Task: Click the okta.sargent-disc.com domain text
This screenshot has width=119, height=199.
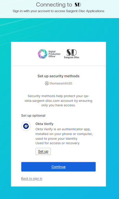Action: tap(43, 101)
